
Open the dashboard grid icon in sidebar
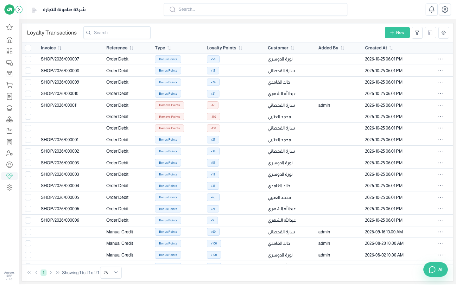pos(9,51)
